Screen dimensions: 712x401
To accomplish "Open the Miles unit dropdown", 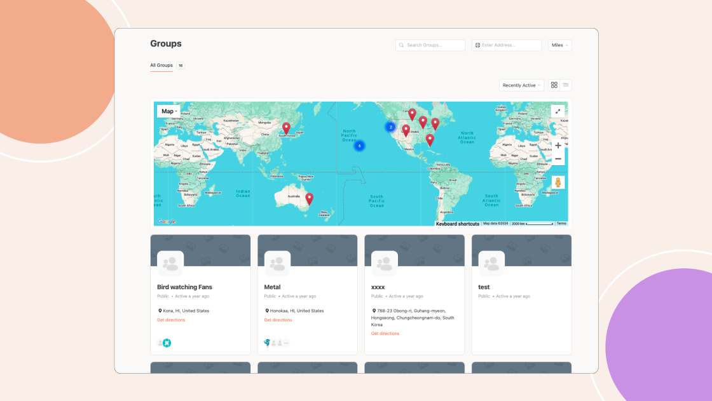I will point(560,45).
